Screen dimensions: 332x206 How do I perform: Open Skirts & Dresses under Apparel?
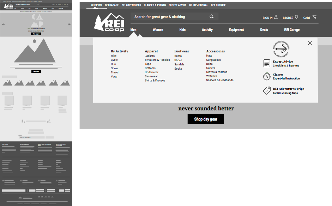coord(155,81)
